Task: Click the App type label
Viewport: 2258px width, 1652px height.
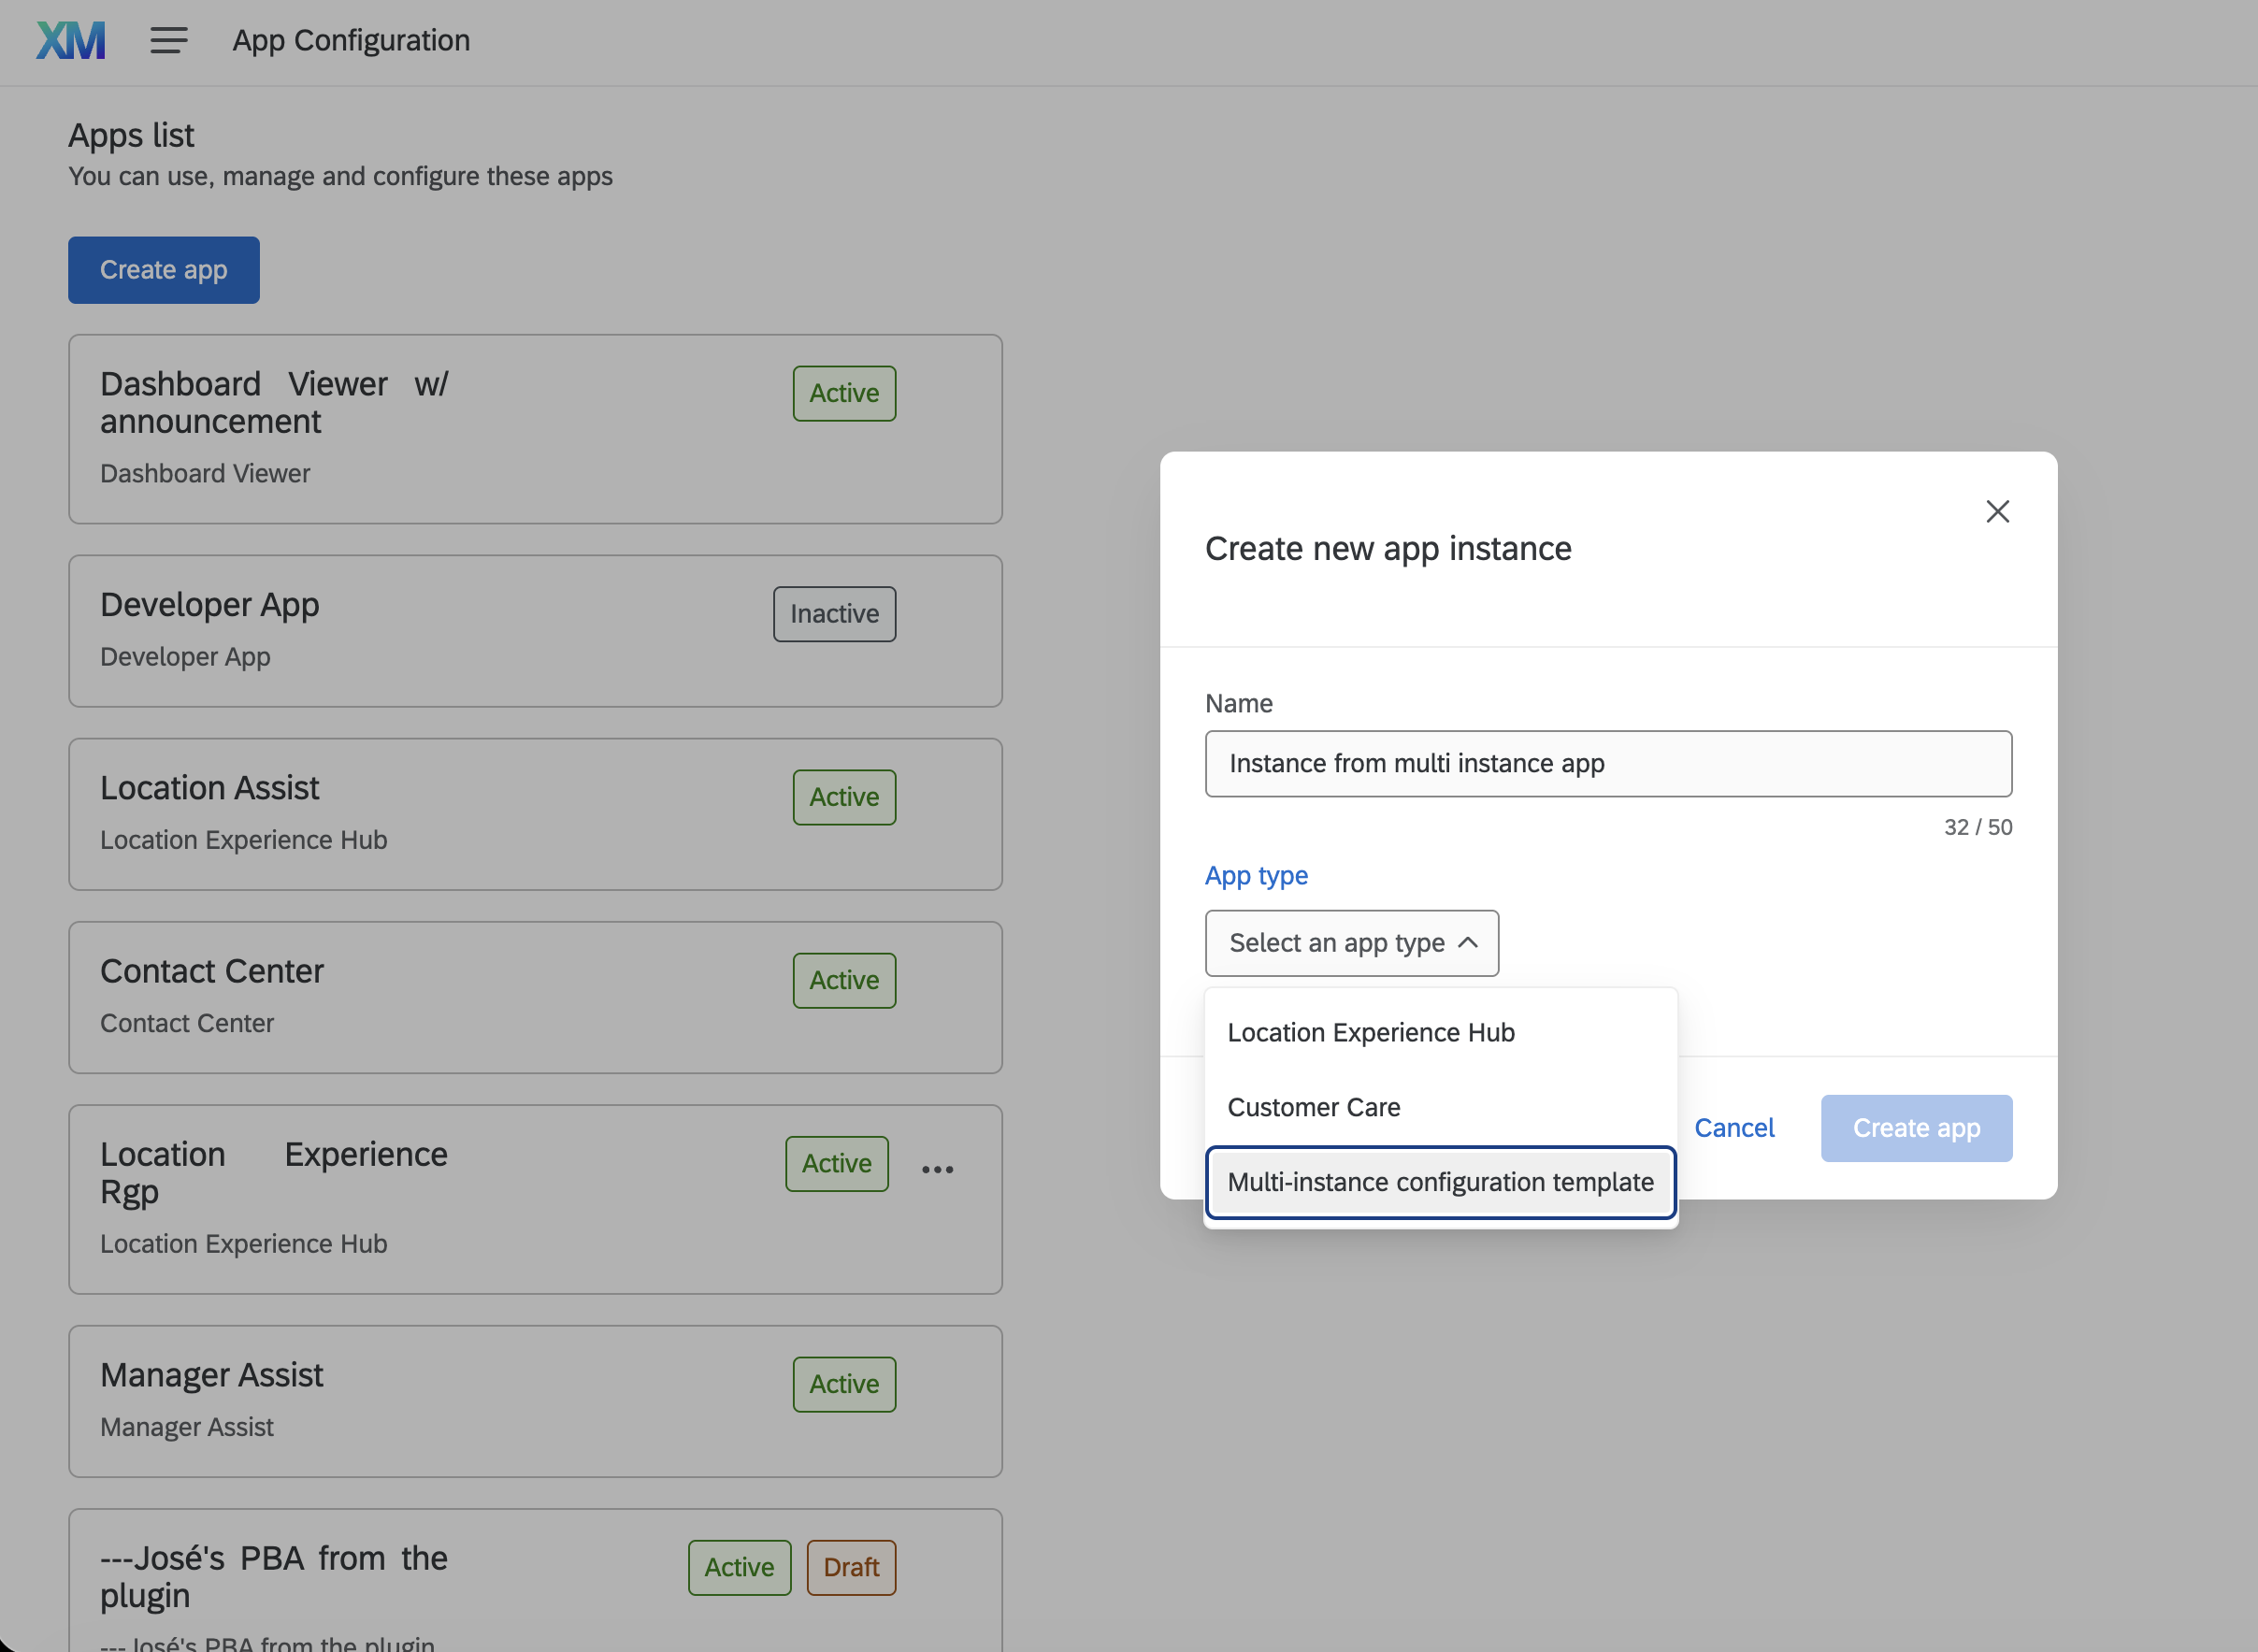Action: click(1256, 875)
